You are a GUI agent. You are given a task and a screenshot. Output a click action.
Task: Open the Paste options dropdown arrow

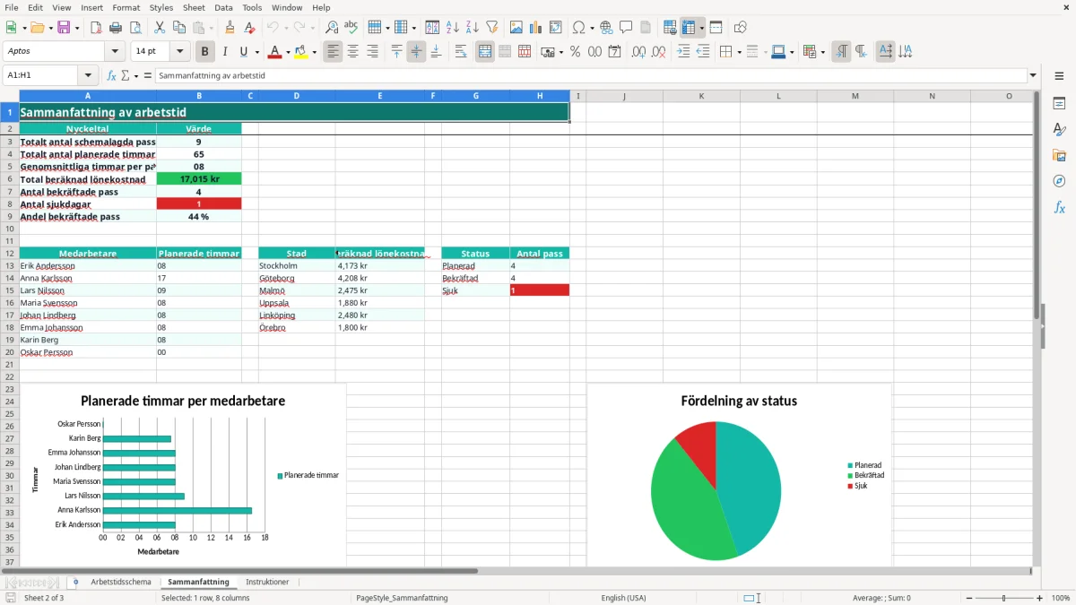(x=210, y=28)
